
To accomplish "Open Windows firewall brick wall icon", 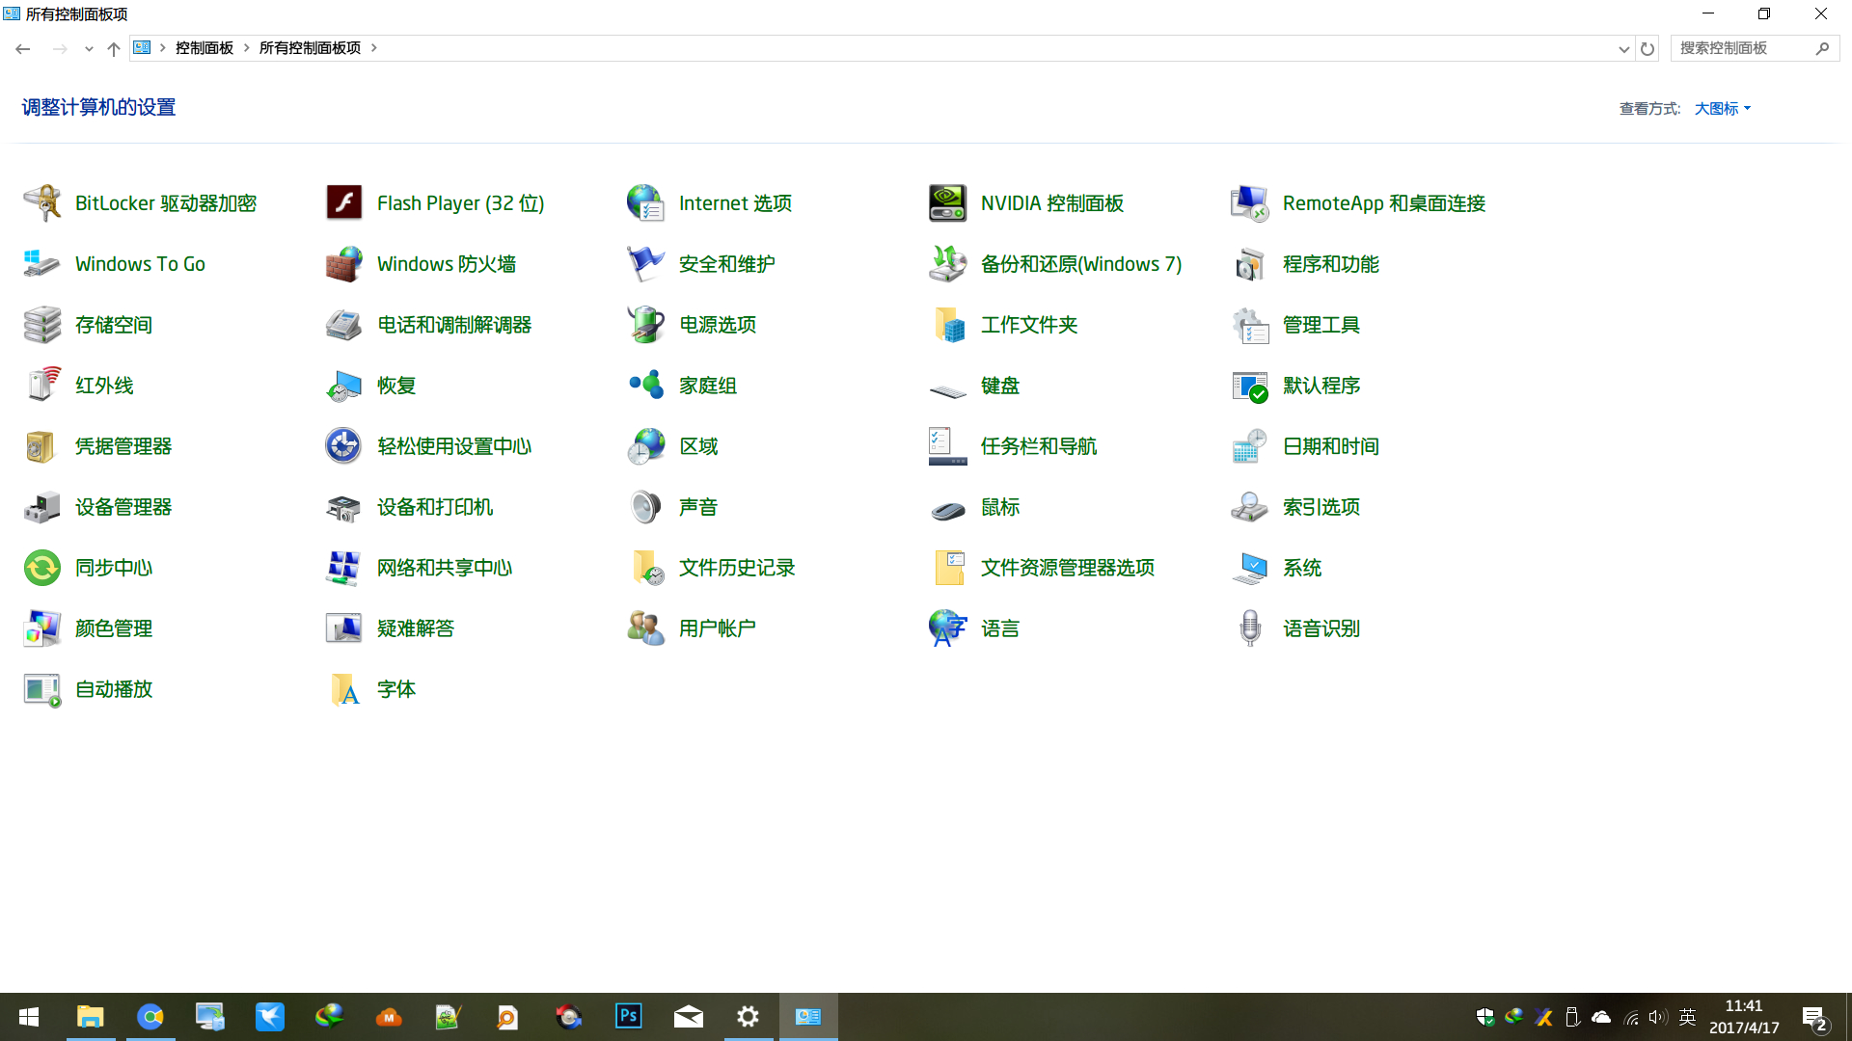I will 344,264.
